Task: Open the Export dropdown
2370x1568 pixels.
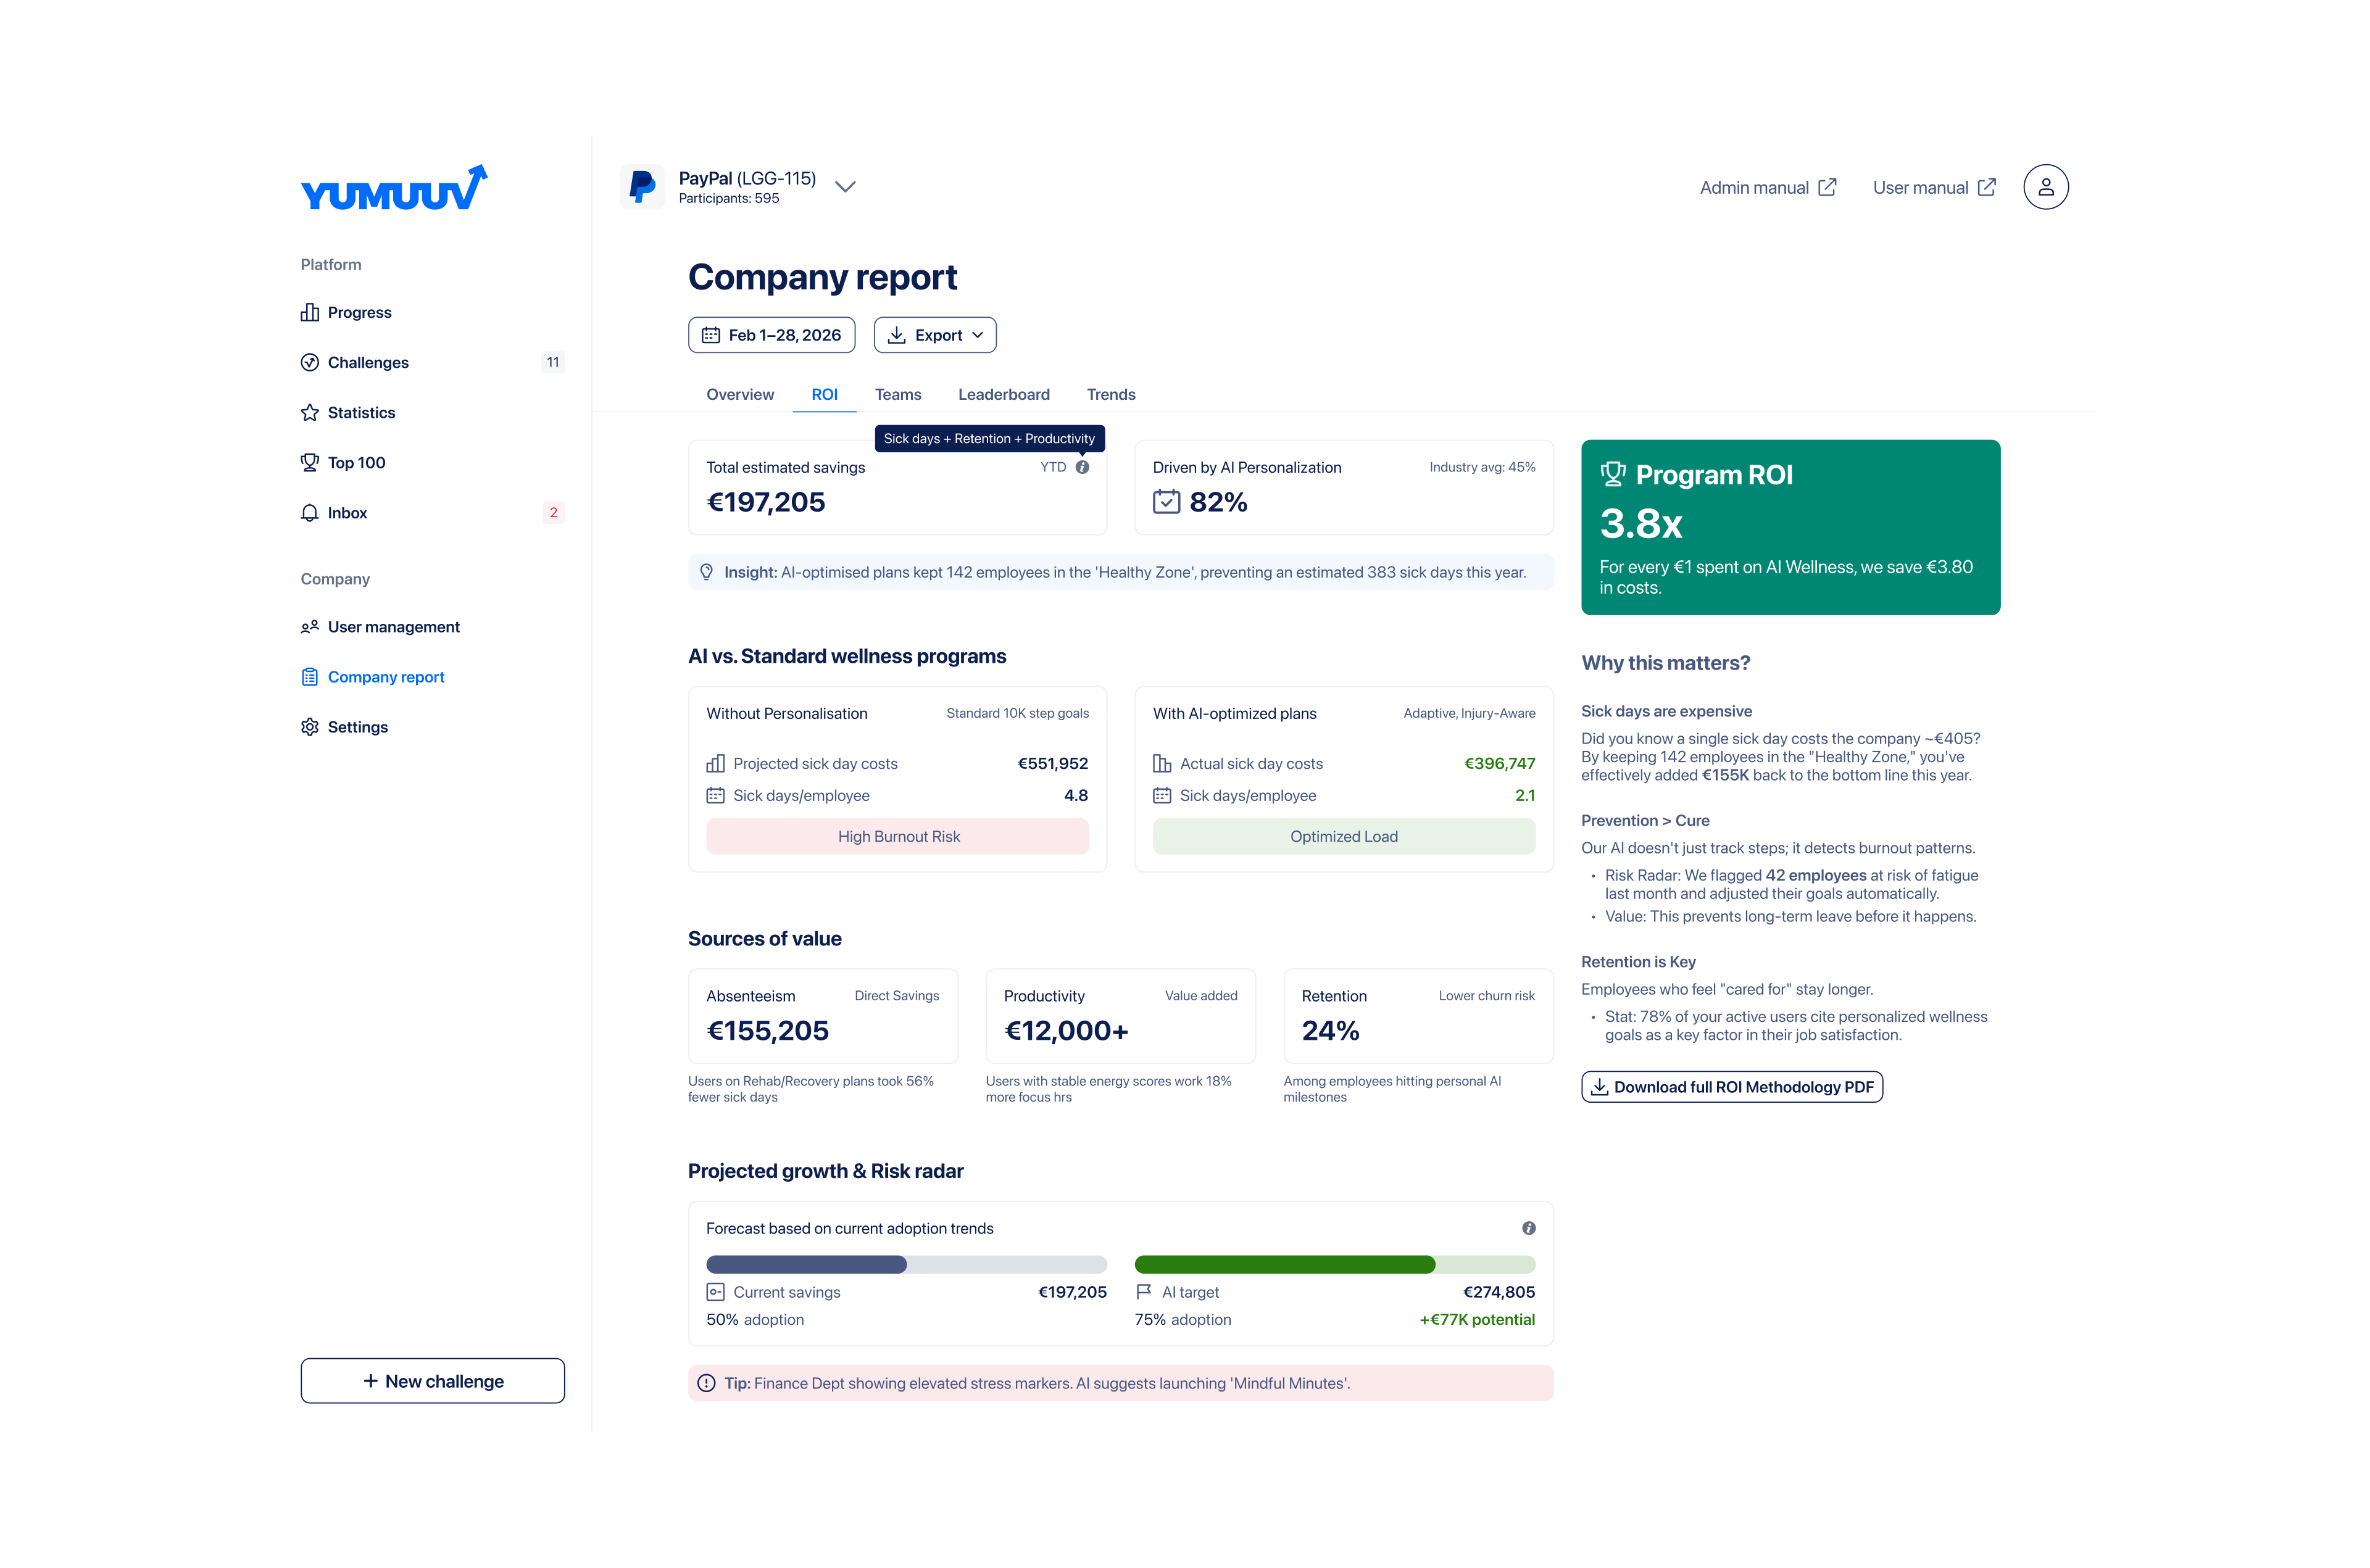Action: [x=935, y=335]
